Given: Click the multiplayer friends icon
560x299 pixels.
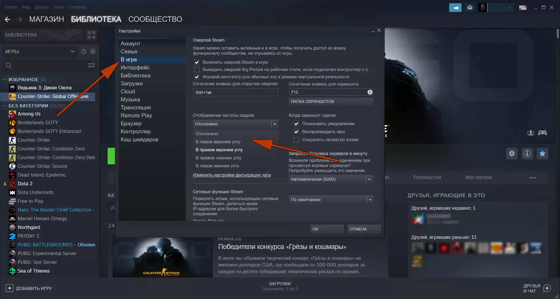Looking at the screenshot, I should coord(530,133).
